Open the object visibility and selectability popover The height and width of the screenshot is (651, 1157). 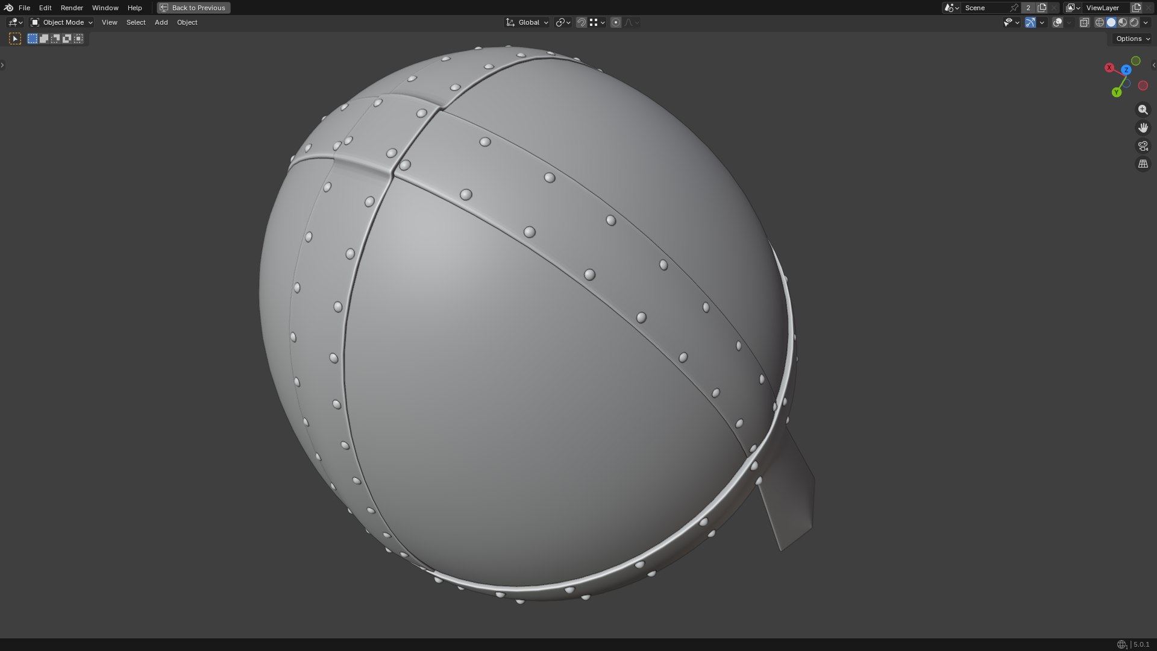tap(1011, 22)
